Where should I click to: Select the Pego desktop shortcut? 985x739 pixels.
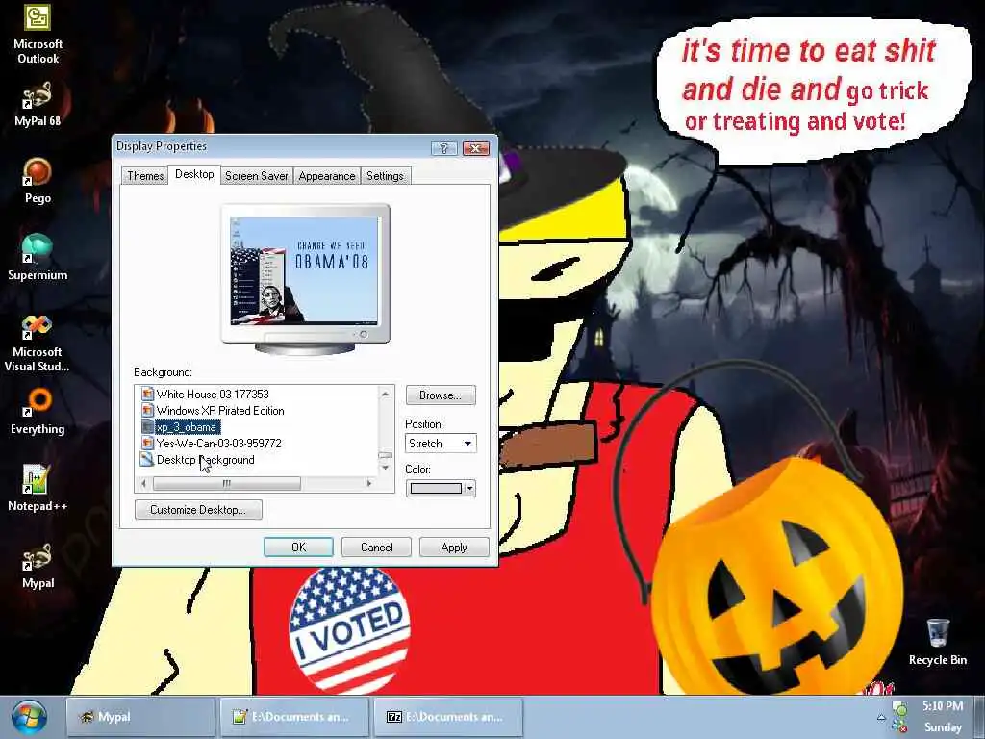38,181
